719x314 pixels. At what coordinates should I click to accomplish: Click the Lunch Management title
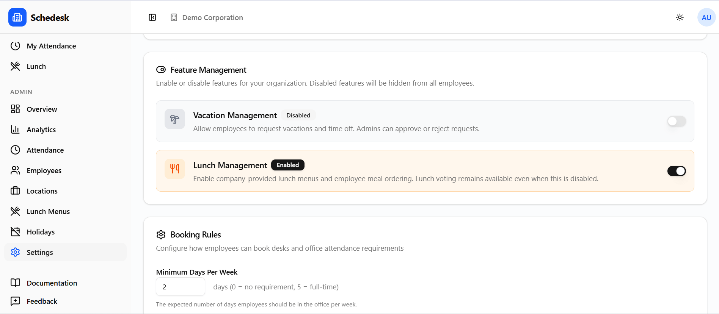pos(230,166)
